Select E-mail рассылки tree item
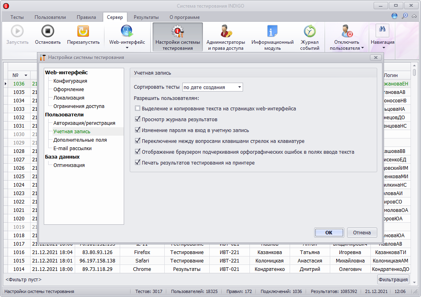Screen dimensions: 421x297 [72, 148]
